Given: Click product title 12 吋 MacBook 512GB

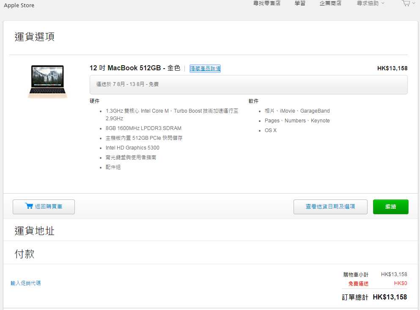Looking at the screenshot, I should click(x=135, y=68).
